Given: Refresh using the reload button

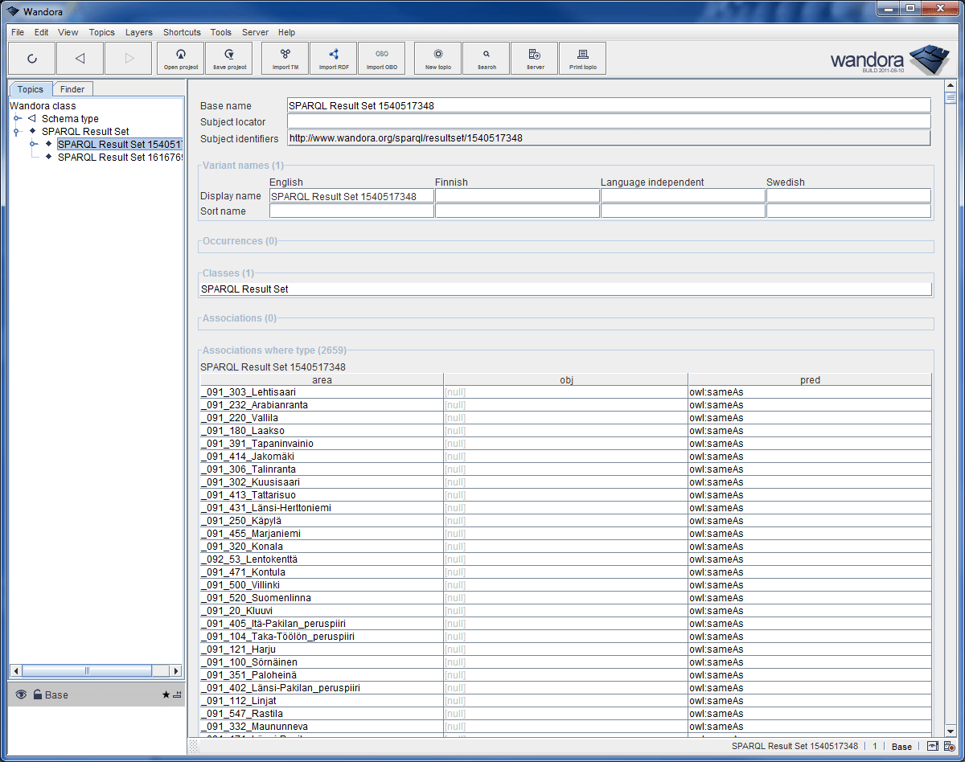Looking at the screenshot, I should pyautogui.click(x=31, y=57).
